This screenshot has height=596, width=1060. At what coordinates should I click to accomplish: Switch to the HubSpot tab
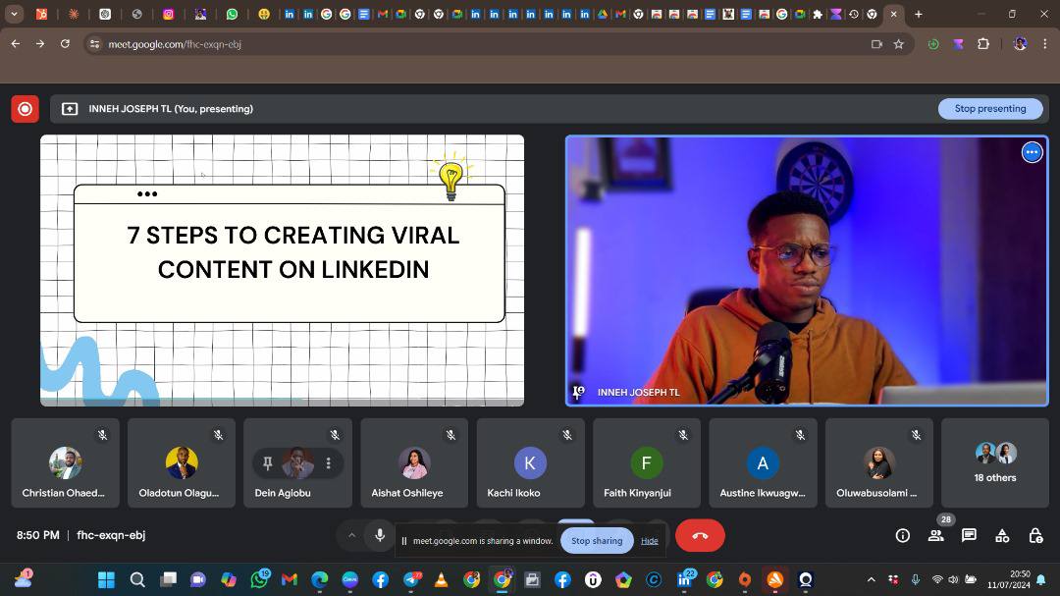pyautogui.click(x=41, y=14)
